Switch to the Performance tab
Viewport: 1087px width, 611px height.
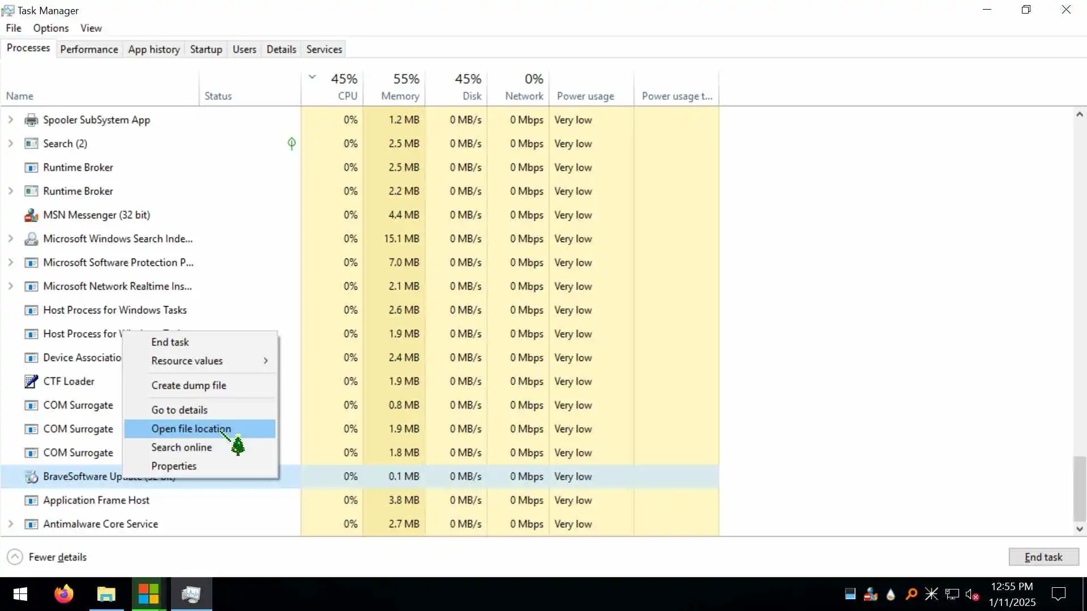point(89,49)
